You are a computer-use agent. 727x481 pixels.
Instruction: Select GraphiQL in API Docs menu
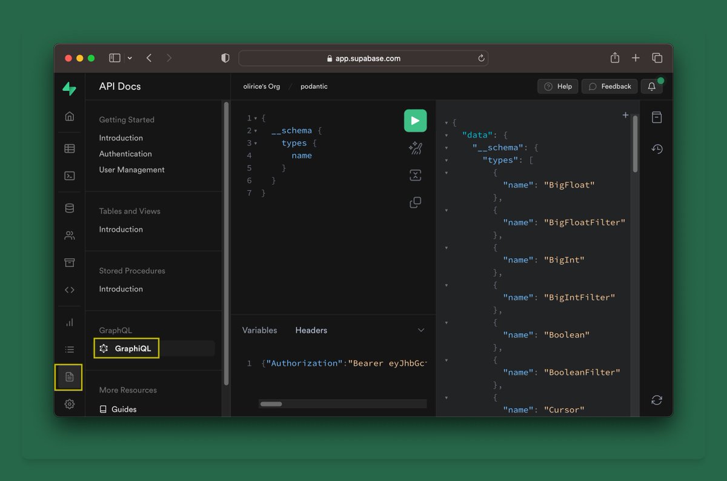[x=127, y=348]
